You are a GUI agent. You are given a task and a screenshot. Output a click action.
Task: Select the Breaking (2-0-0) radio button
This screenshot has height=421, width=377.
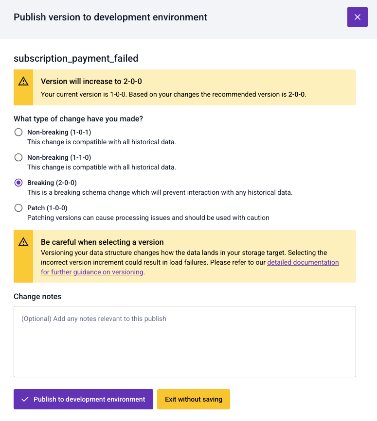[x=18, y=183]
